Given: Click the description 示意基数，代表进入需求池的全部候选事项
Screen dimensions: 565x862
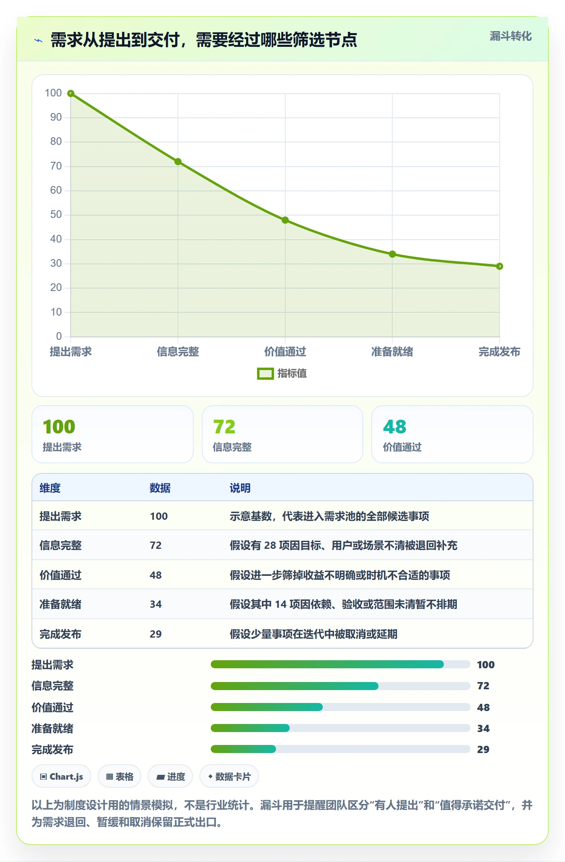Looking at the screenshot, I should [329, 516].
